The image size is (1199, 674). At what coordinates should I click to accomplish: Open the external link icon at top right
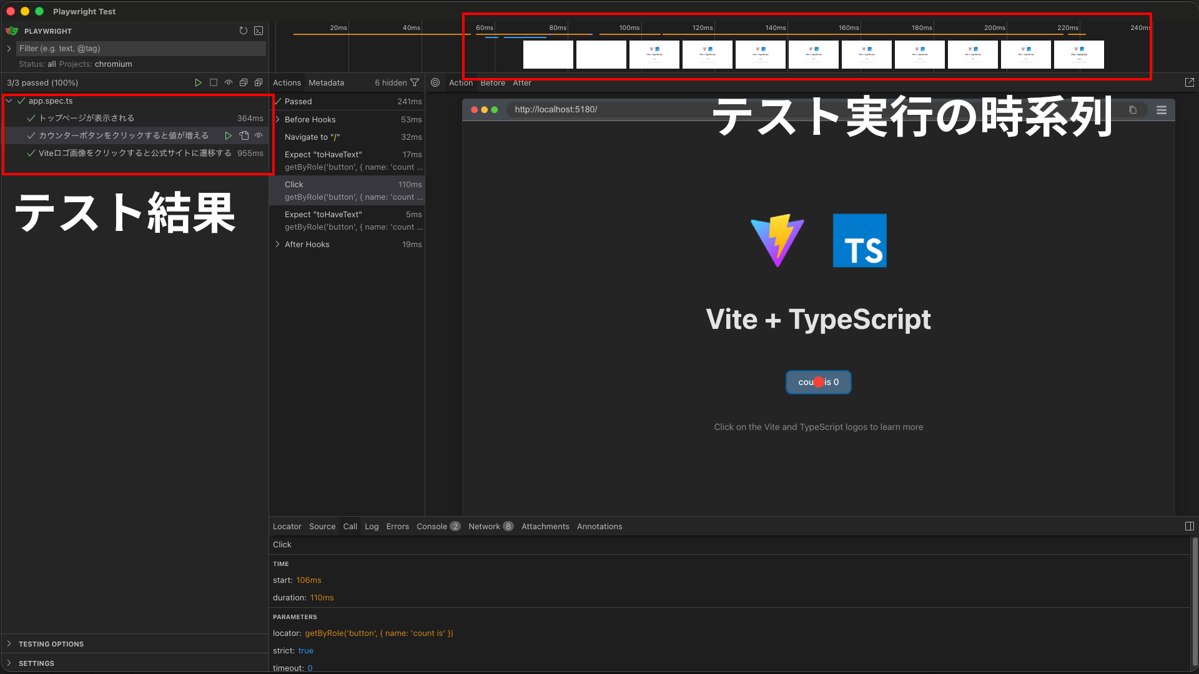click(x=1190, y=82)
